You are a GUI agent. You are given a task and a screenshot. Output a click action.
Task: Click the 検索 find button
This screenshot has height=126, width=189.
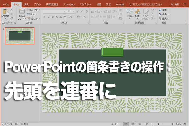(163, 10)
